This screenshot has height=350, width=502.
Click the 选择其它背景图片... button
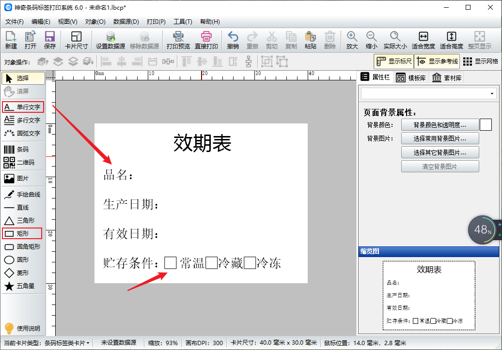tap(440, 152)
